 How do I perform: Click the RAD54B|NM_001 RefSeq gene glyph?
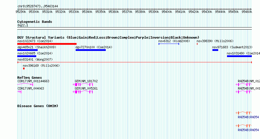tap(244, 92)
